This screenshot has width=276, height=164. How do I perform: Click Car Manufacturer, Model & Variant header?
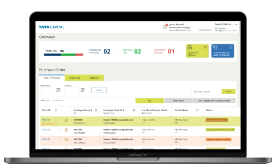tap(155, 111)
